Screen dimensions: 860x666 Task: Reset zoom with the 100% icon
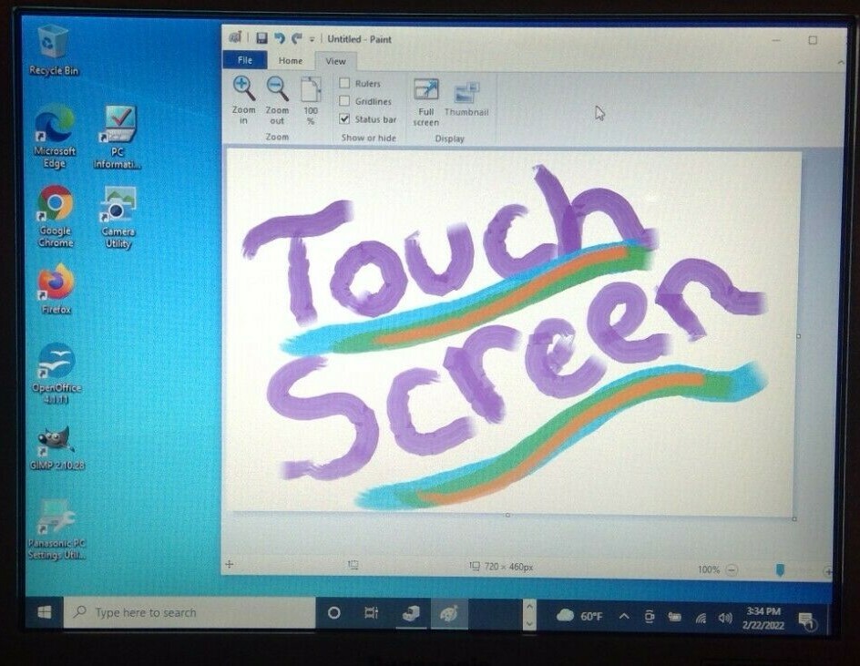click(311, 89)
